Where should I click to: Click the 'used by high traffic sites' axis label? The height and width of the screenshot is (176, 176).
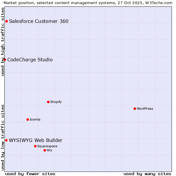[x=3, y=42]
